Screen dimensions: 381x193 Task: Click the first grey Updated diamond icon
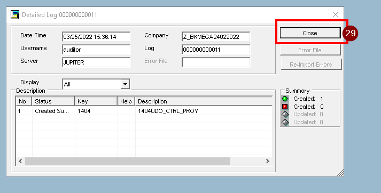coord(285,114)
